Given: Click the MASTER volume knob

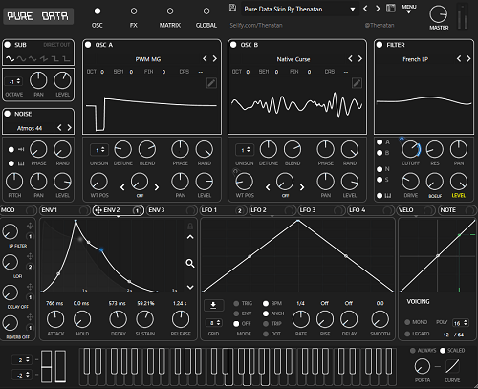Looking at the screenshot, I should [x=439, y=14].
